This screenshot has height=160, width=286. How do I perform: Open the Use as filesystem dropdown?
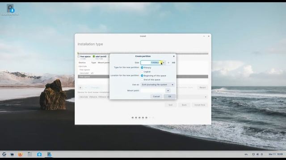pos(158,84)
